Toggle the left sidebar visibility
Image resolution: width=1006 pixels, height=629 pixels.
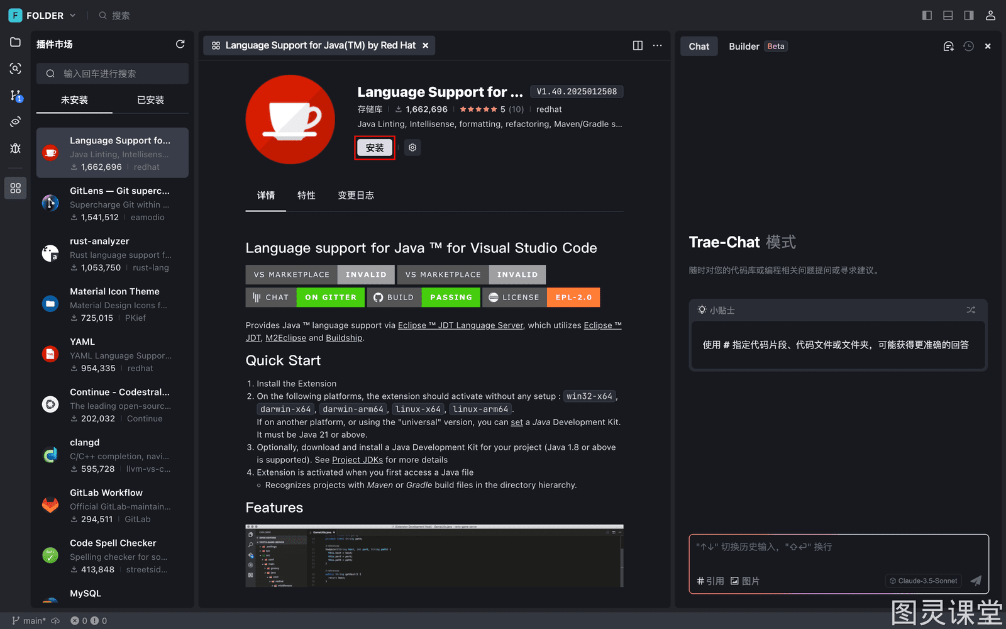pyautogui.click(x=927, y=15)
